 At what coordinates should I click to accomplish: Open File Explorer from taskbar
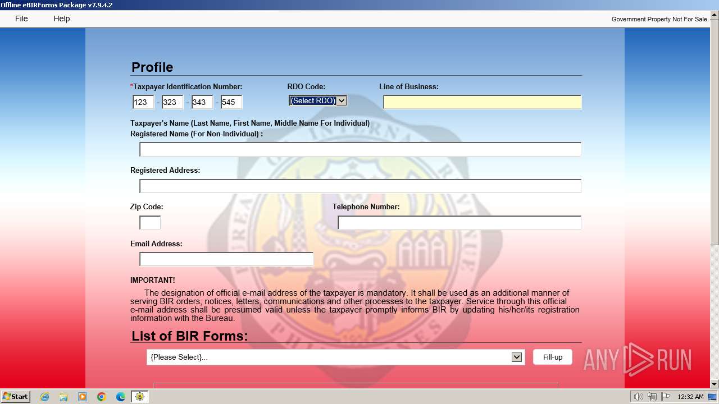[63, 397]
